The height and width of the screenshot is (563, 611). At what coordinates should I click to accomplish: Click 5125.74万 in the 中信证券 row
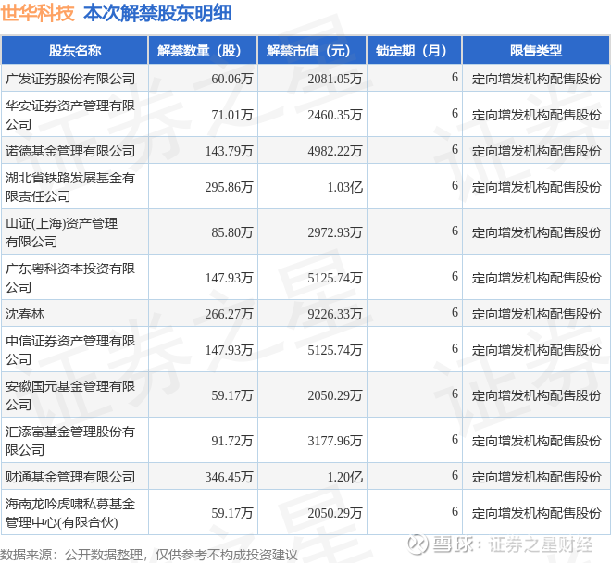pyautogui.click(x=335, y=350)
